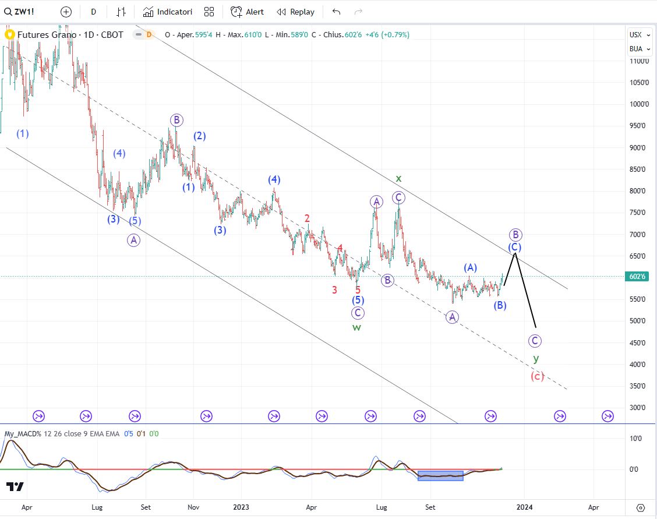Select the blue highlighted rectangle on MACD pane
The width and height of the screenshot is (657, 519).
pos(440,476)
